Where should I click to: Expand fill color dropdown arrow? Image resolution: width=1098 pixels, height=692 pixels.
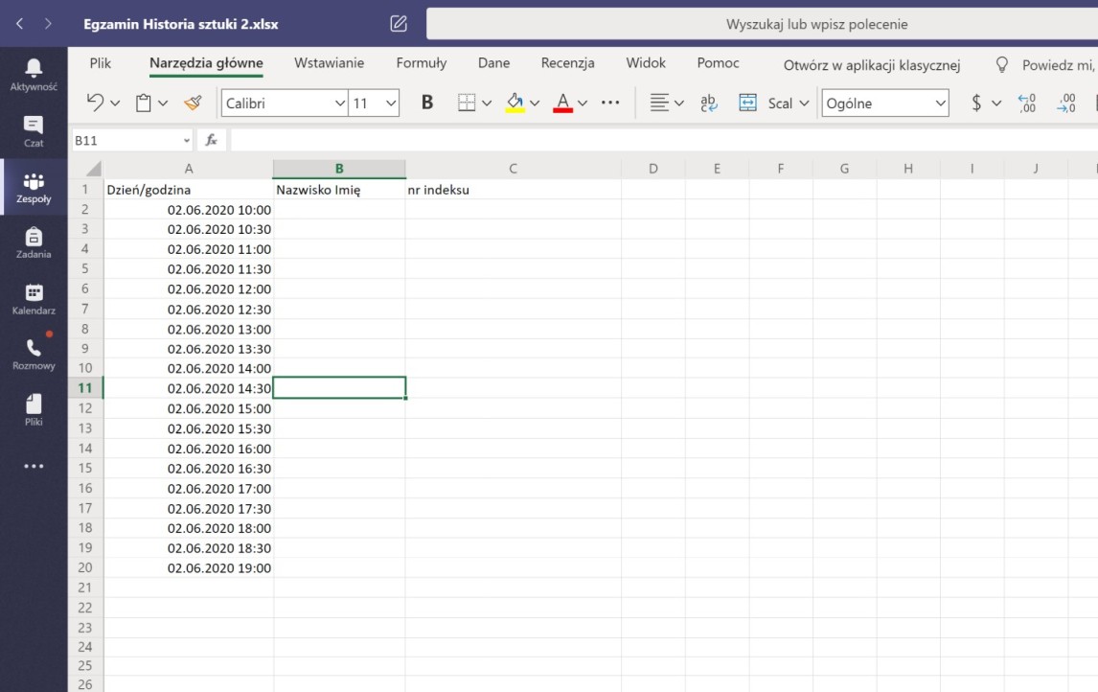[535, 103]
